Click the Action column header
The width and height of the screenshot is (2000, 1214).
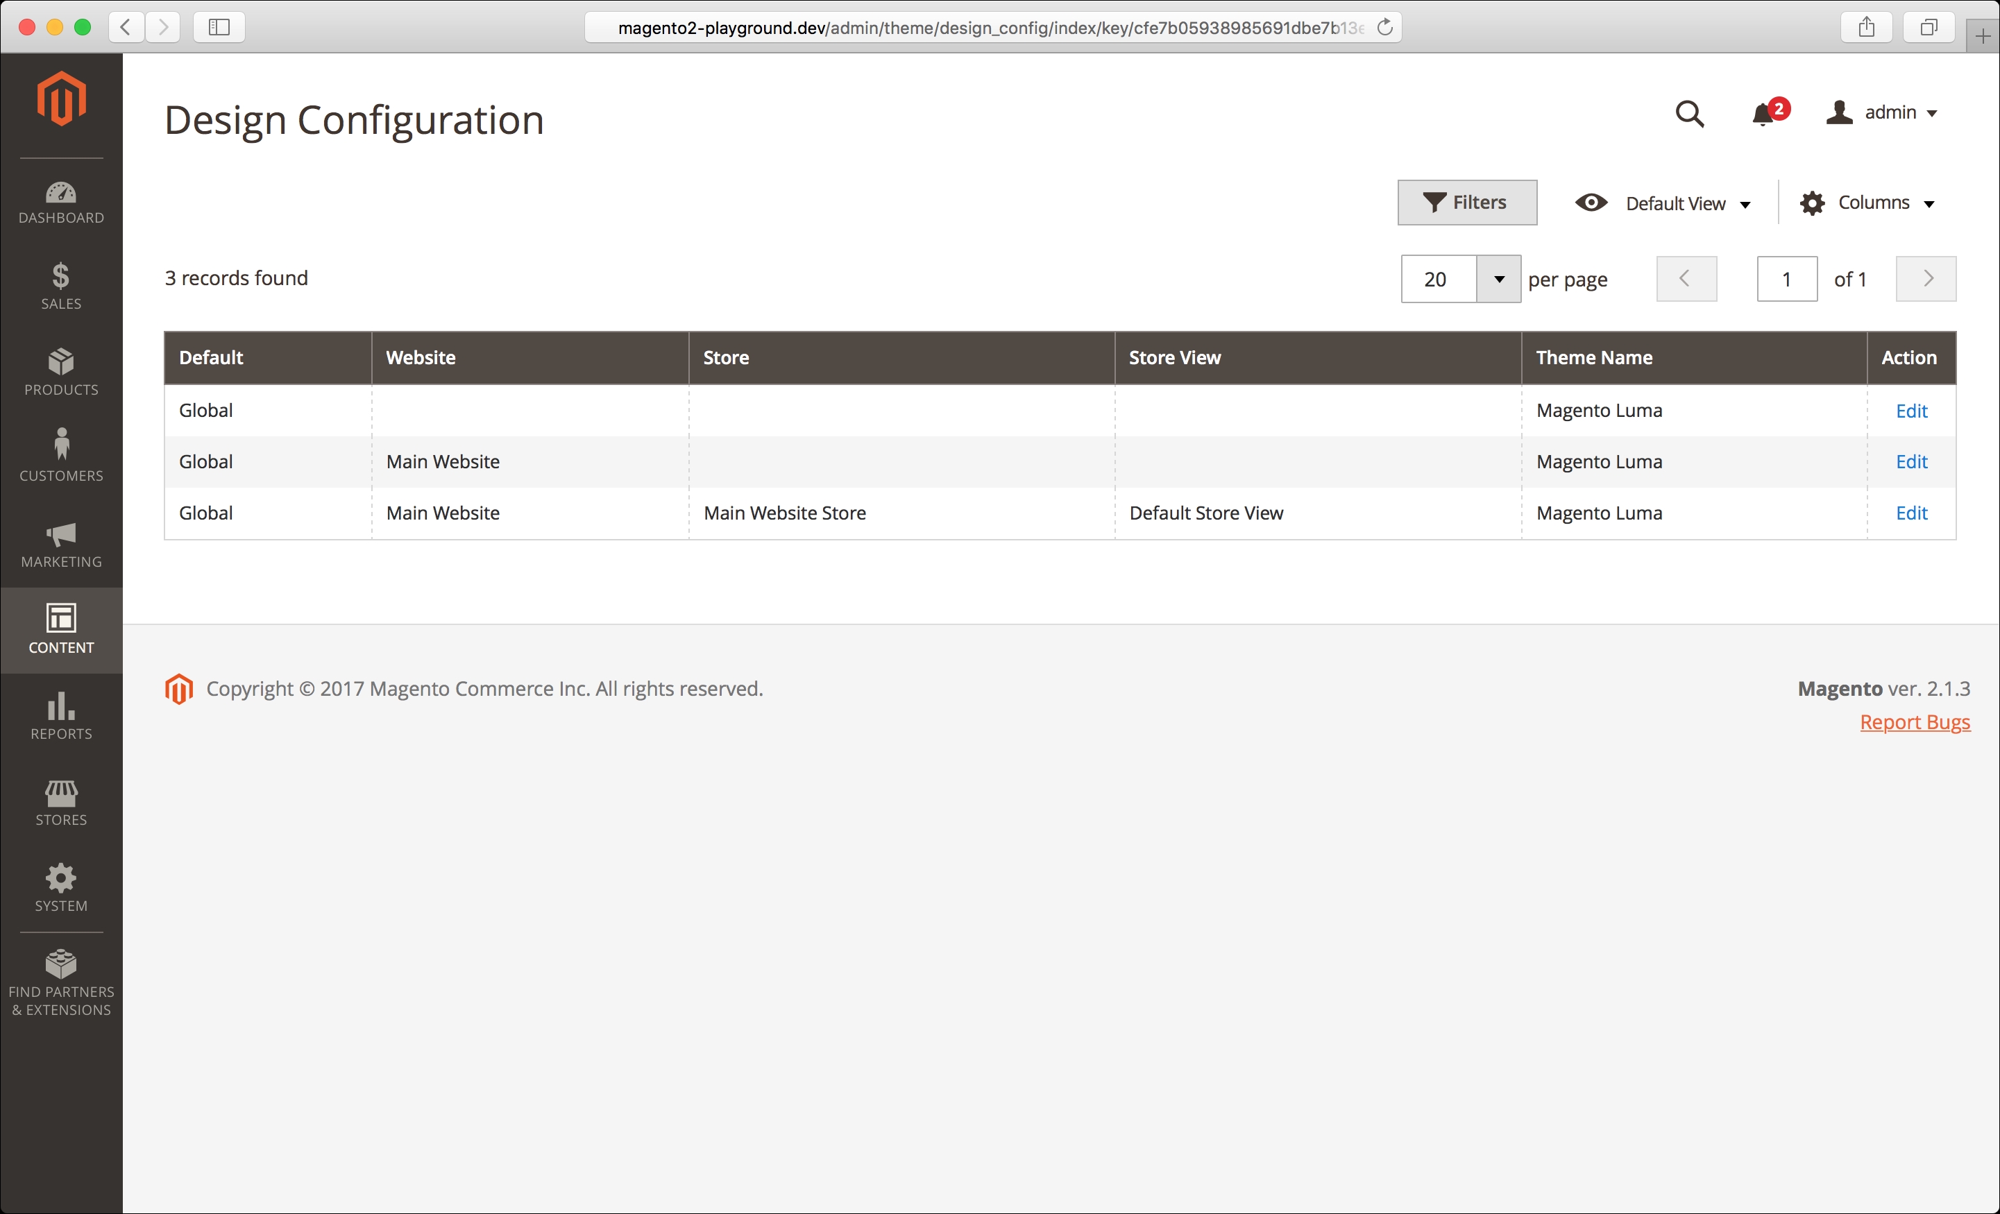pyautogui.click(x=1912, y=358)
